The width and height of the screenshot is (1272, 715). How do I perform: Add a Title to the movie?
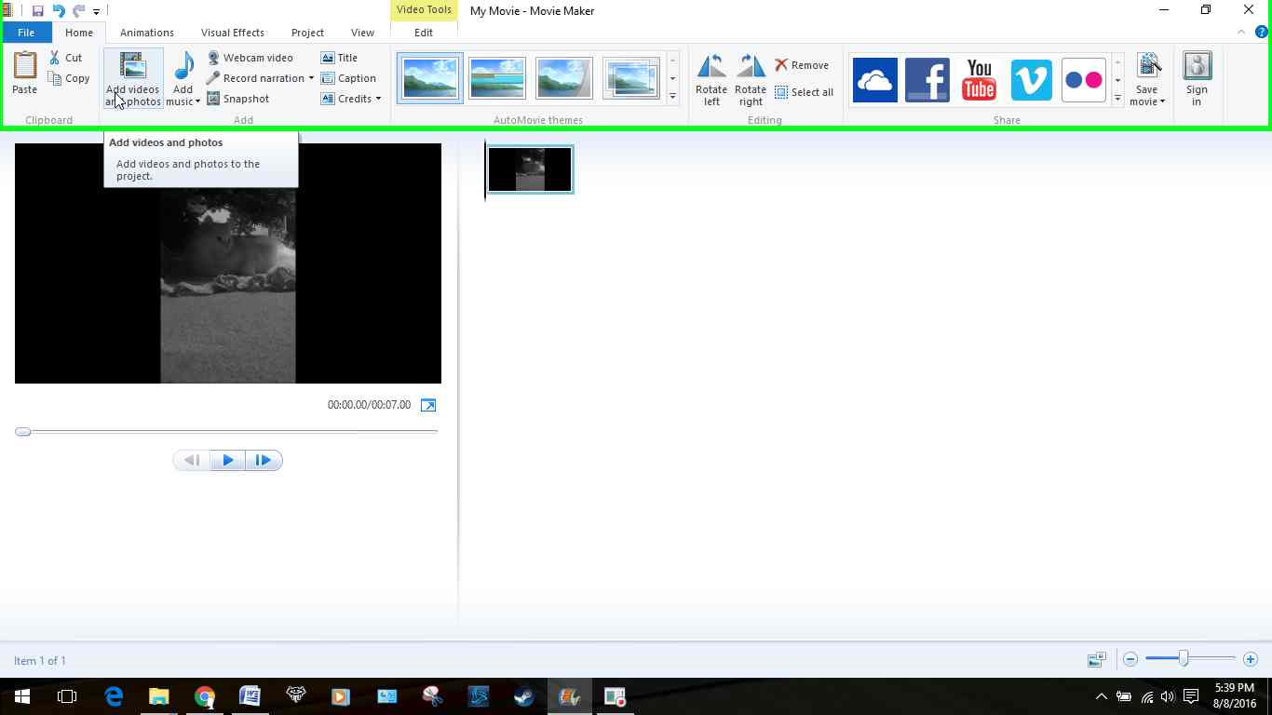339,58
